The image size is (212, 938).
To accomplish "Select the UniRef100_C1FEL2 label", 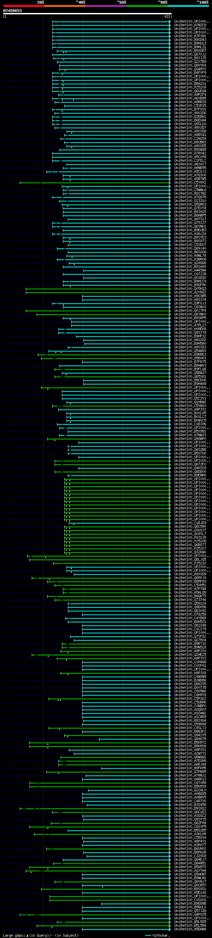I will click(x=190, y=161).
